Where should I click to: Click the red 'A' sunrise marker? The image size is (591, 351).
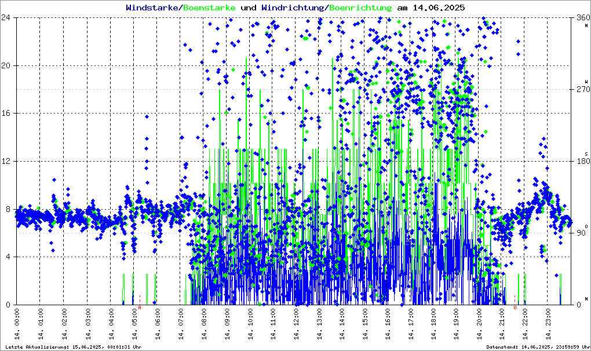[140, 308]
